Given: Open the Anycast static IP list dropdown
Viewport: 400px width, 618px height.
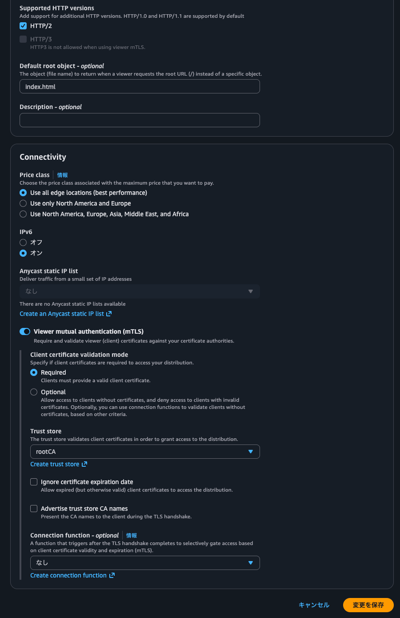Looking at the screenshot, I should [140, 291].
